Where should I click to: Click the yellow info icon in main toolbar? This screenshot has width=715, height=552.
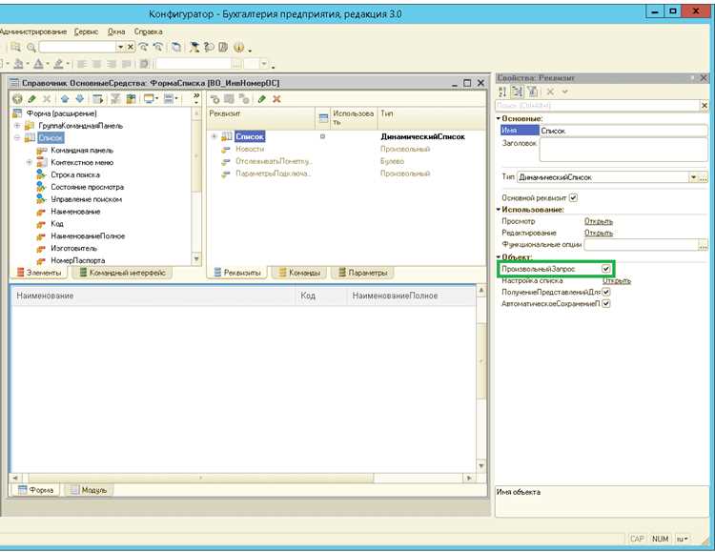[239, 47]
